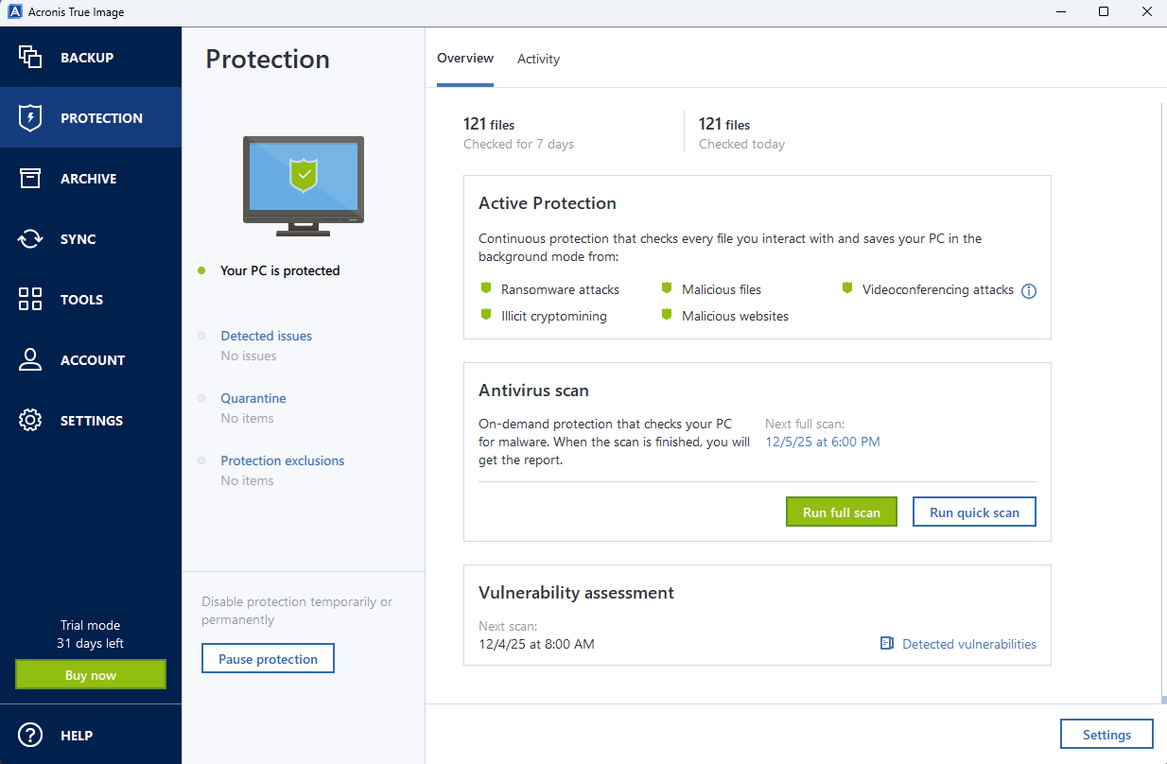This screenshot has height=764, width=1167.
Task: Click the Buy now button
Action: [90, 674]
